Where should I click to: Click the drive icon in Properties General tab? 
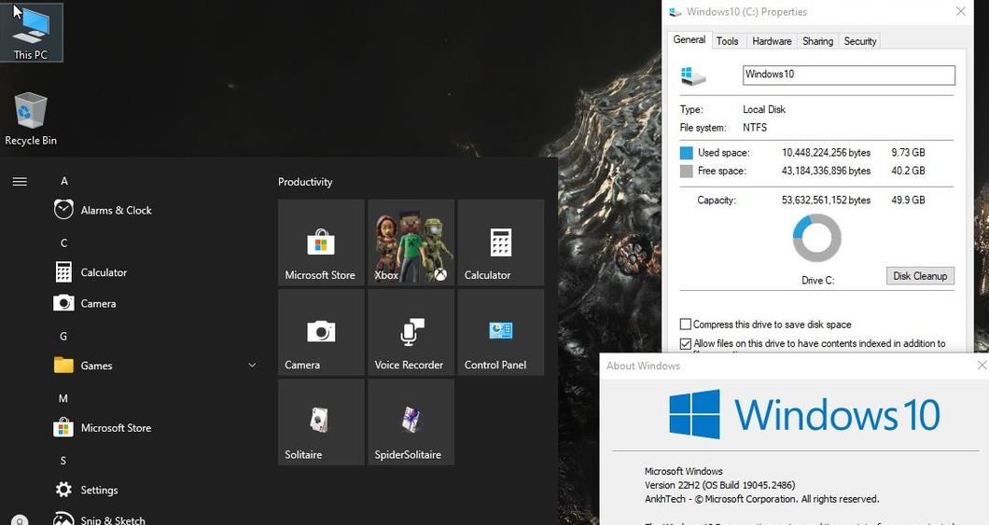pos(692,76)
